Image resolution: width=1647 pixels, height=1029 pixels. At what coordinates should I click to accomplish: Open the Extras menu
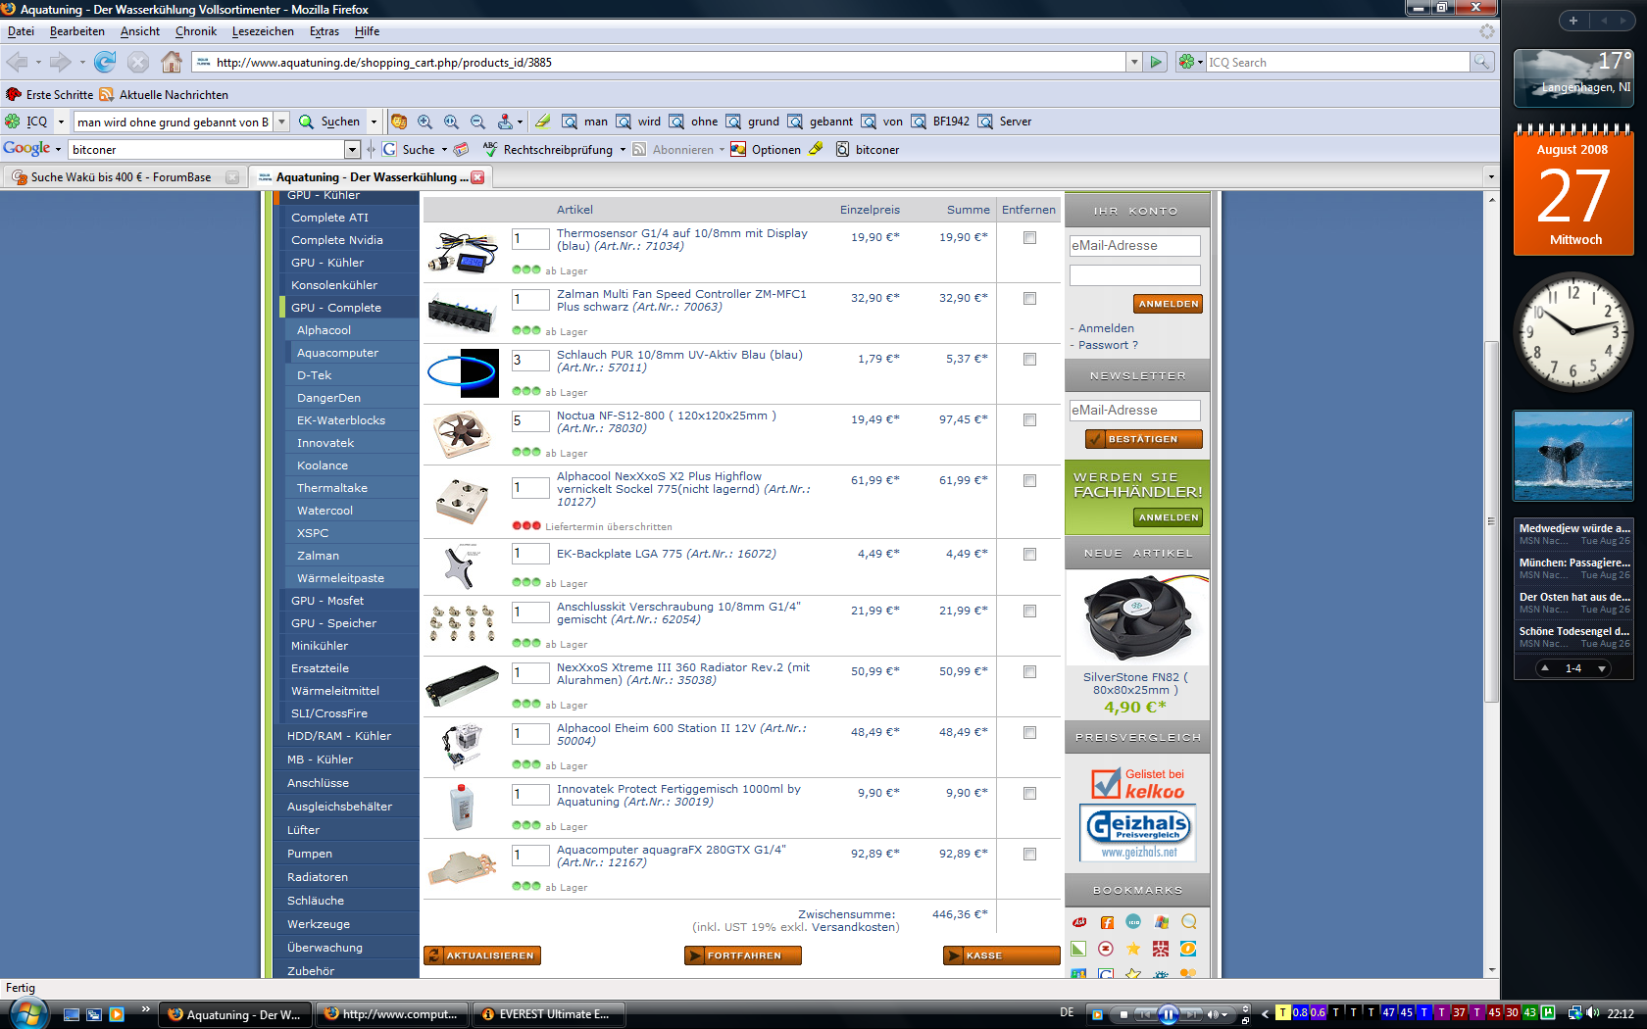click(x=324, y=31)
